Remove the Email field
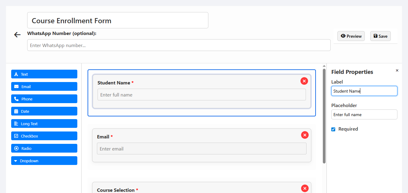 coord(305,135)
